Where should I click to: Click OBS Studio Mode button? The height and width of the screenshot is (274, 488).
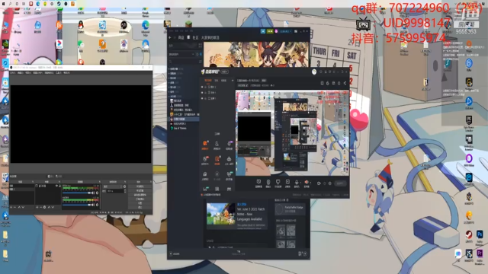[x=140, y=199]
